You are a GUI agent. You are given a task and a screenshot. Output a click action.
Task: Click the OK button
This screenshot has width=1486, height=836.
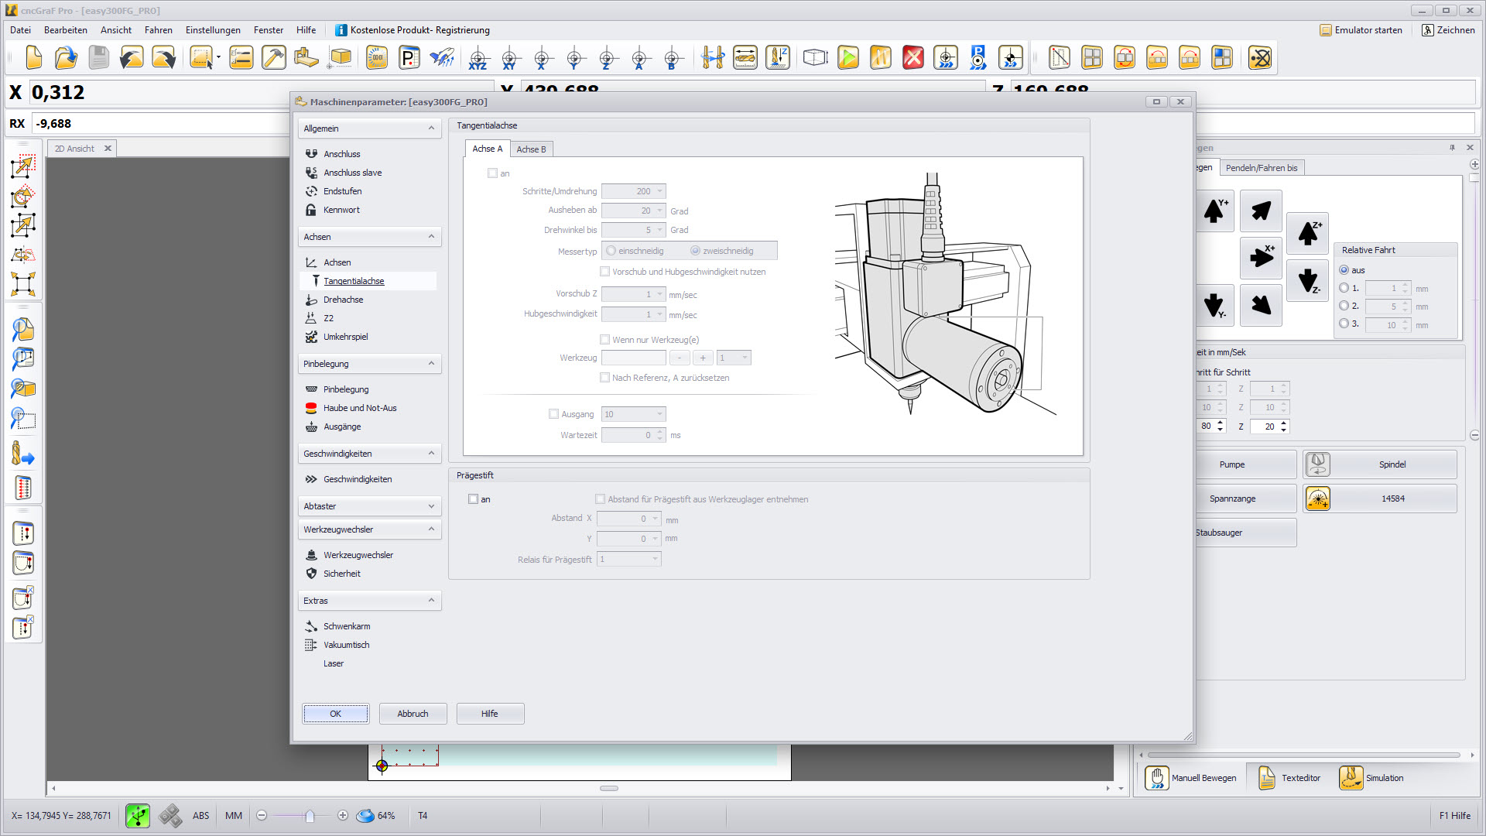coord(335,714)
